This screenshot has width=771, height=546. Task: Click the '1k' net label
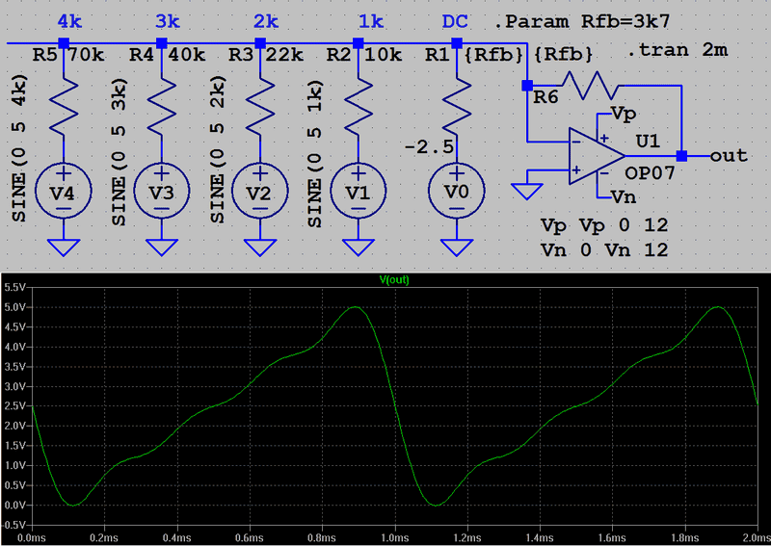click(371, 21)
